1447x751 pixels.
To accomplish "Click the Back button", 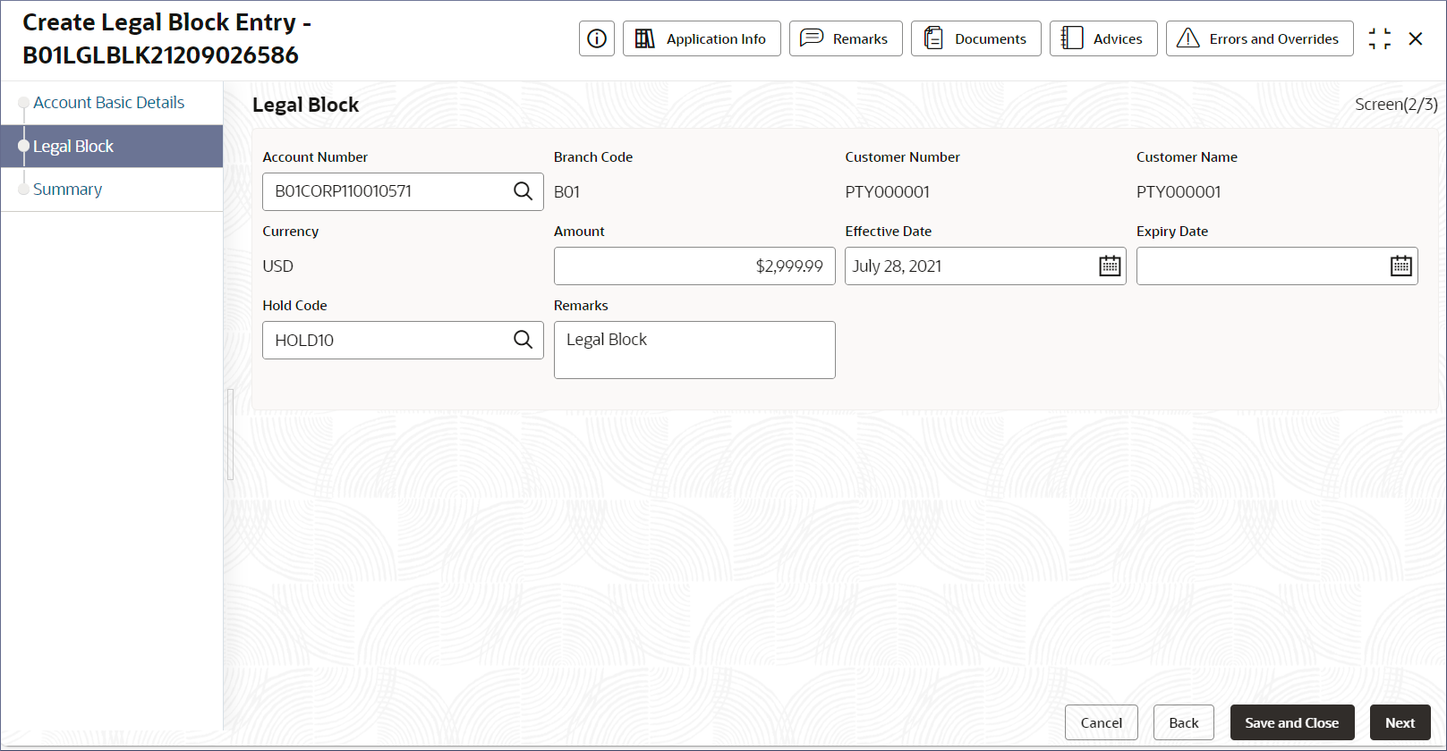I will click(1183, 722).
